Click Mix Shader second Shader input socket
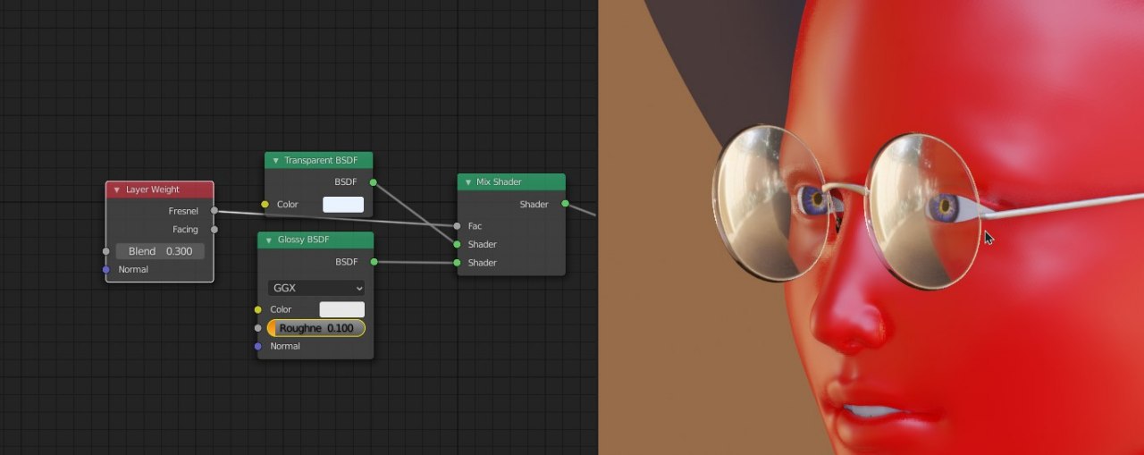Image resolution: width=1144 pixels, height=455 pixels. click(457, 263)
